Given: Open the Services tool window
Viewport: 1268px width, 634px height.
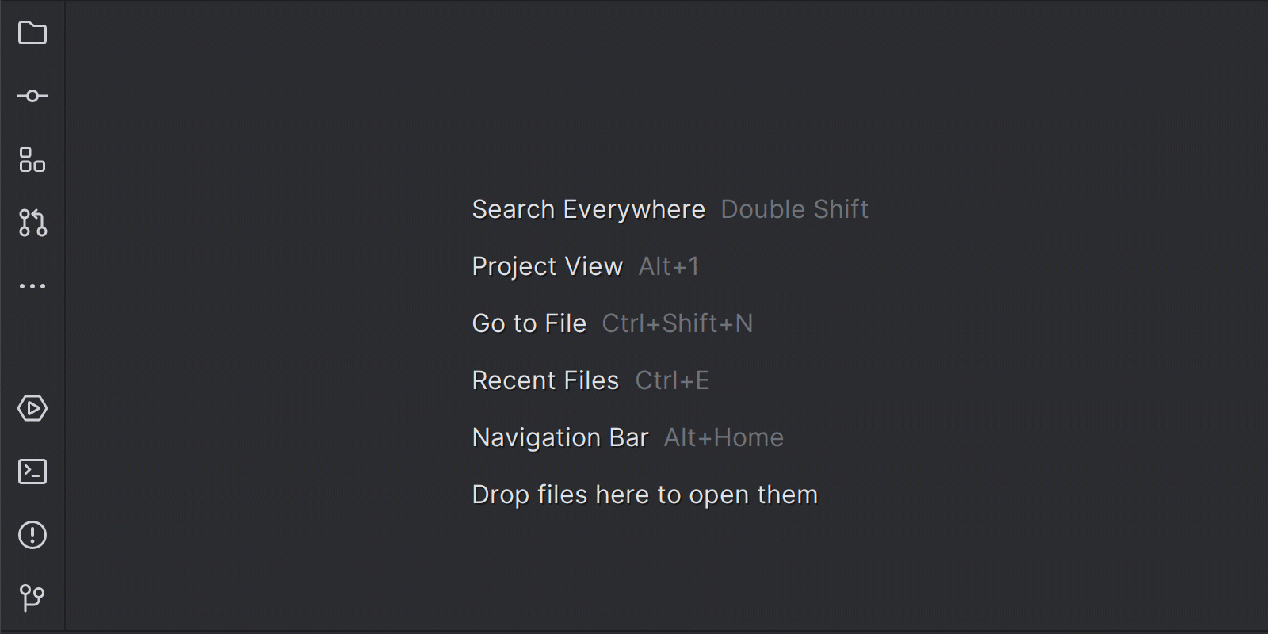Looking at the screenshot, I should [x=32, y=409].
